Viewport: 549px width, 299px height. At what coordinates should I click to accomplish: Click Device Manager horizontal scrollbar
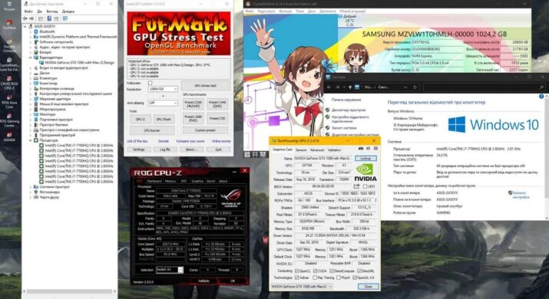[70, 291]
